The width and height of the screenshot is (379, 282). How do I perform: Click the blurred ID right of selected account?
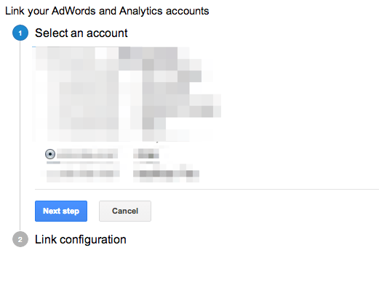tap(146, 153)
